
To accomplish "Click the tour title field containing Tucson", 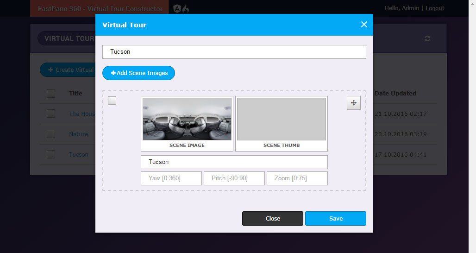I will [x=234, y=52].
